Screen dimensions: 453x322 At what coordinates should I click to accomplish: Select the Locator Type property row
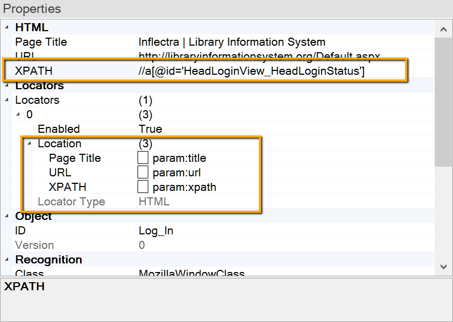71,202
